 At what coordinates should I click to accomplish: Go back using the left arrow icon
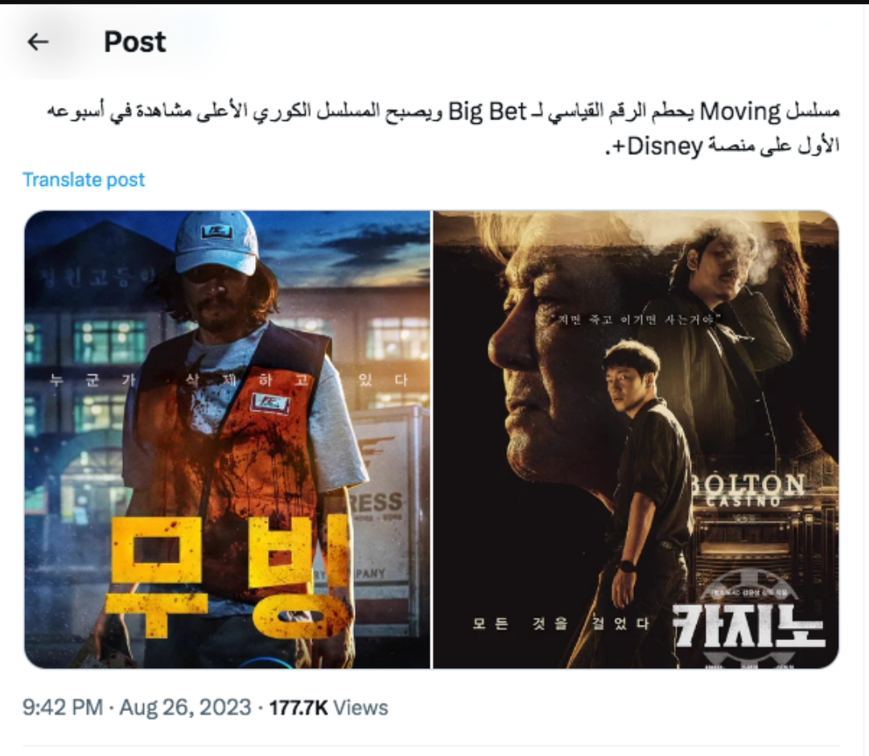(38, 42)
